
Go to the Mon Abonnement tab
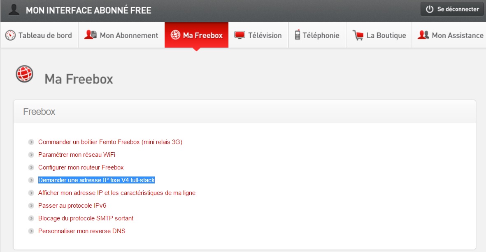129,35
